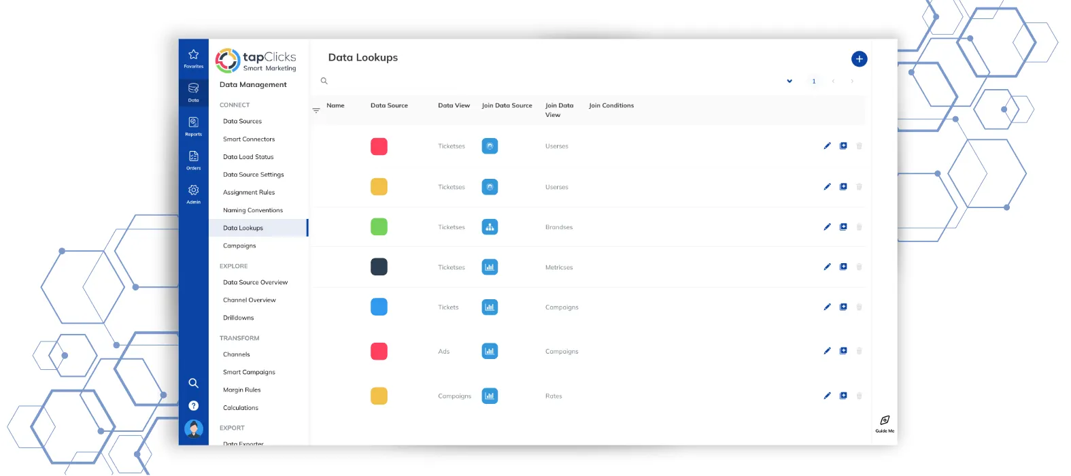Sort by Join Data Source column header
The image size is (1071, 476).
507,105
